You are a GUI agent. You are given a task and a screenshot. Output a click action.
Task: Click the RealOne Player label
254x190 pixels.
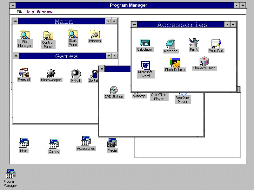183,99
